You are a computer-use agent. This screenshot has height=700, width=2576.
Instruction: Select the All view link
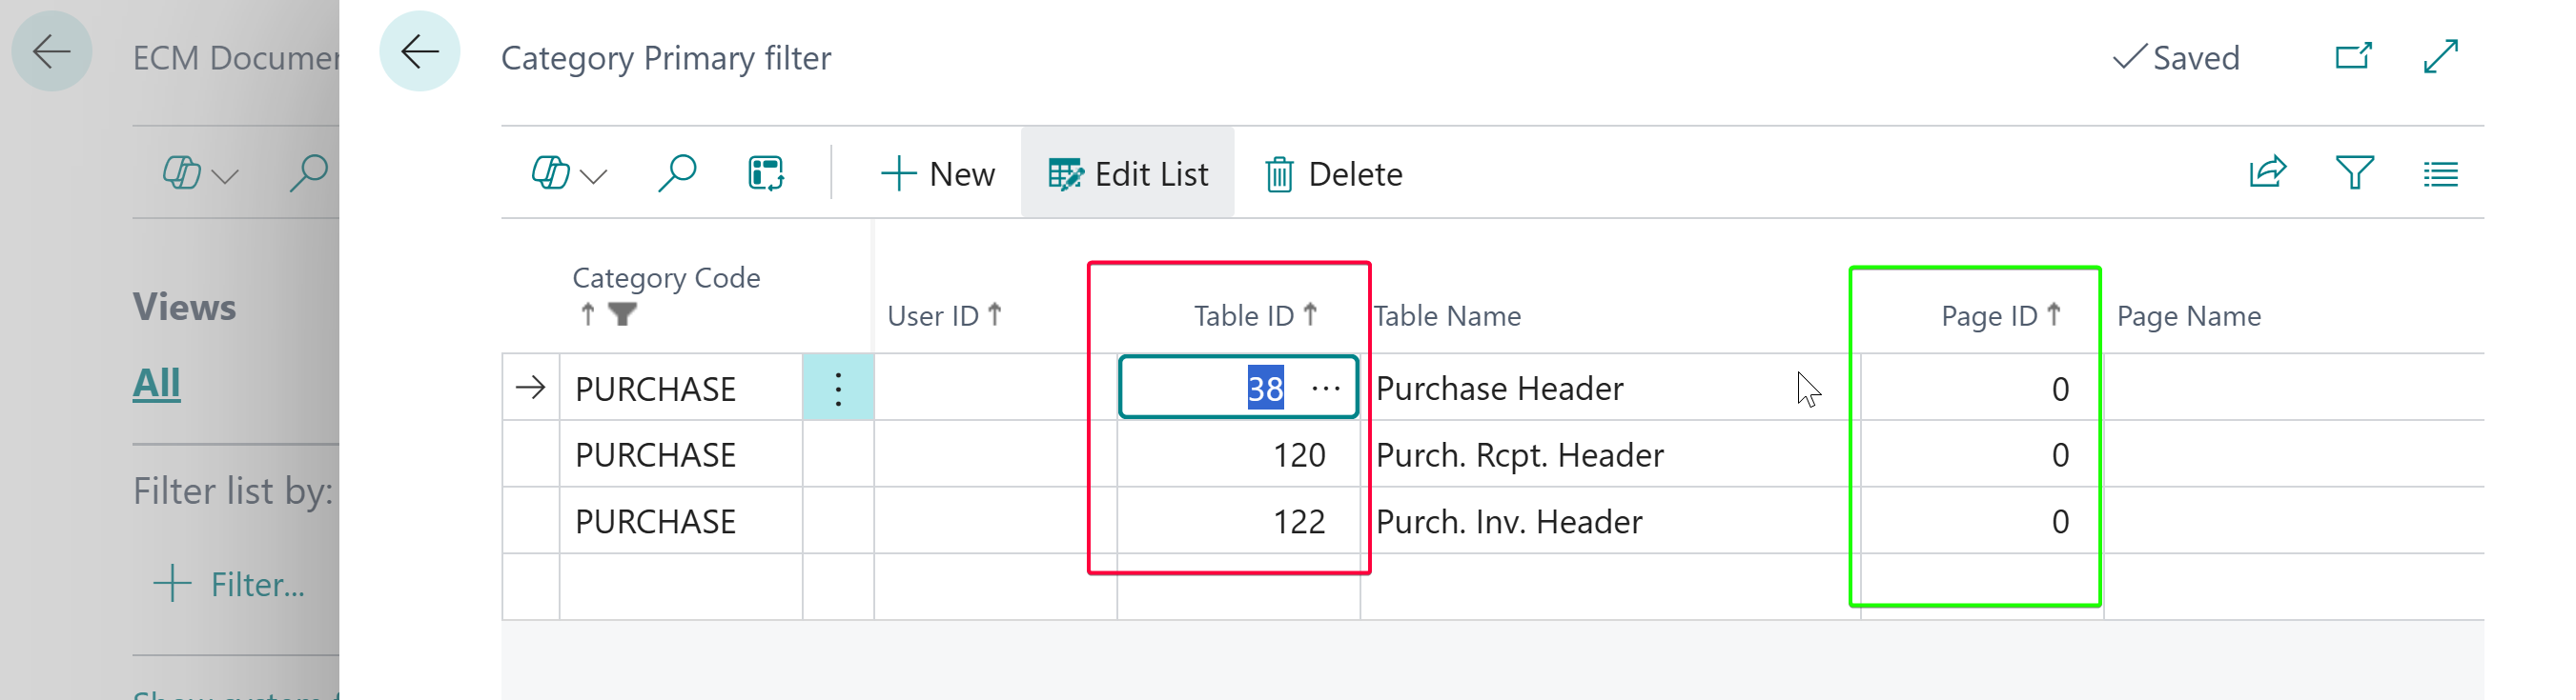coord(157,384)
